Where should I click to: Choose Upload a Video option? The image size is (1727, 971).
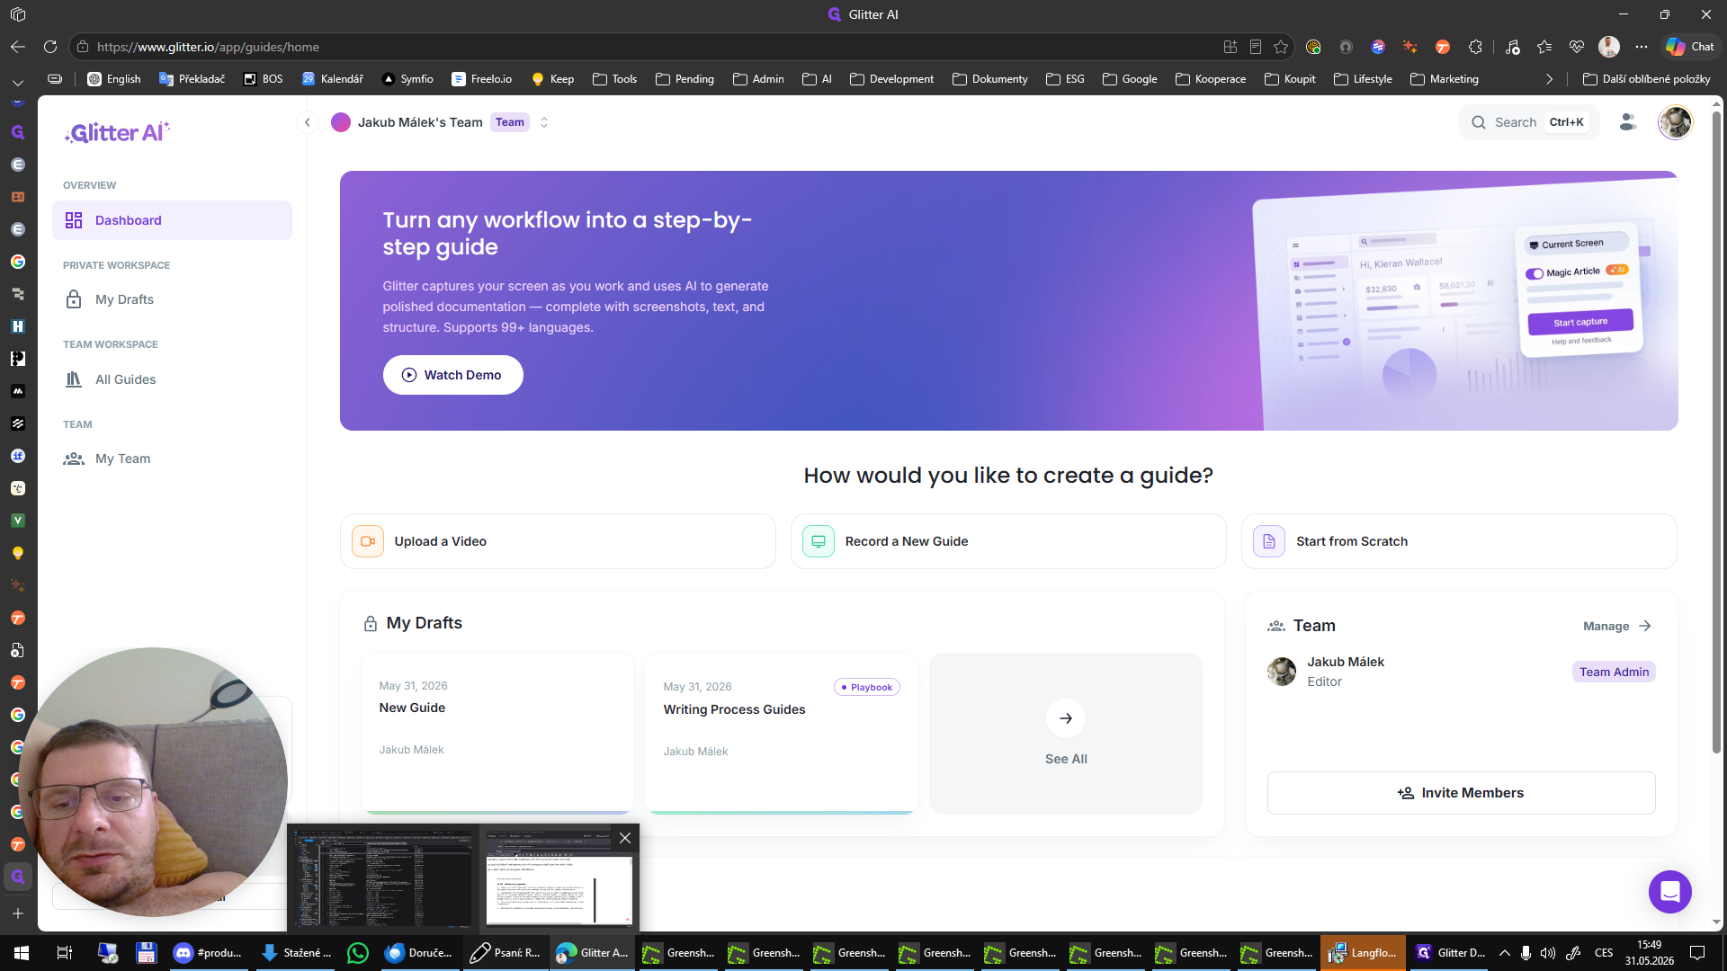coord(558,541)
